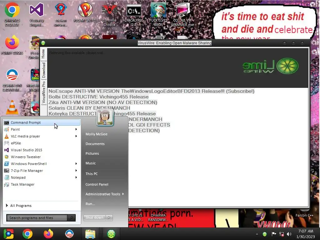Open Command Prompt from Start menu
Screen dimensions: 320x240
(42, 122)
